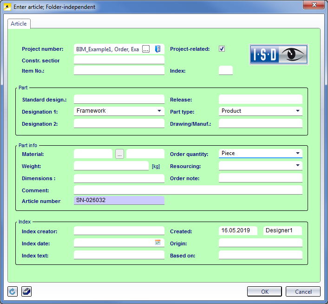Click the Item No. input field
This screenshot has height=304, width=328.
coord(119,71)
